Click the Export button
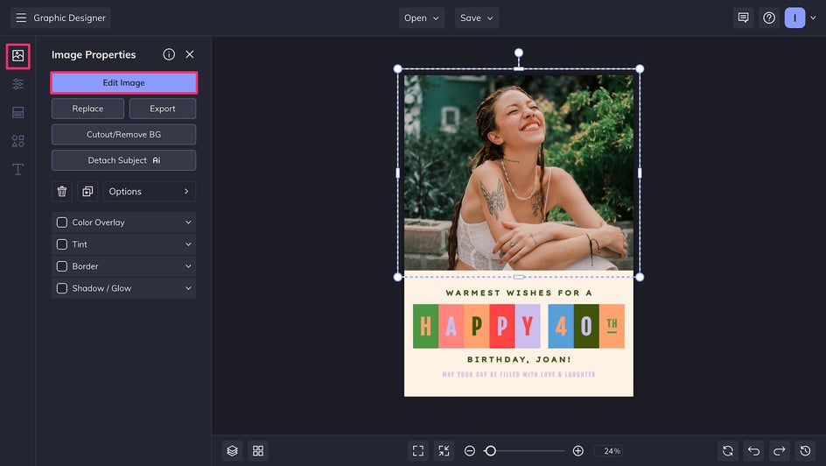 click(x=162, y=109)
